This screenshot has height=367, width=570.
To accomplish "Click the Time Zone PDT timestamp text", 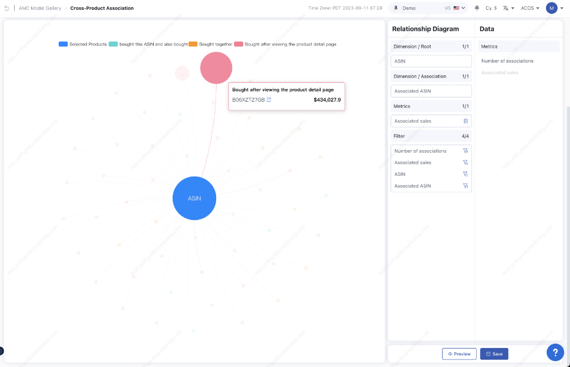I will pos(345,8).
